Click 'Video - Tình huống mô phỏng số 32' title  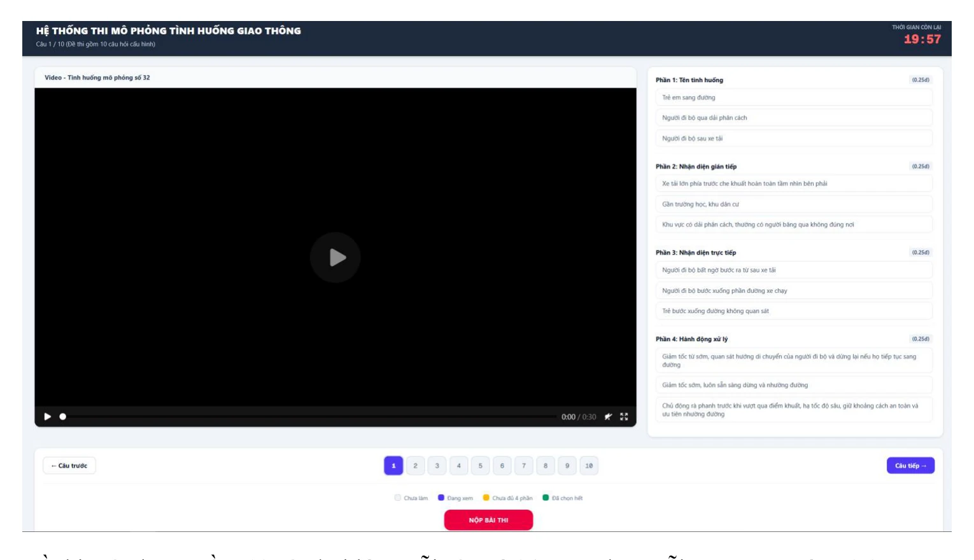(x=97, y=78)
